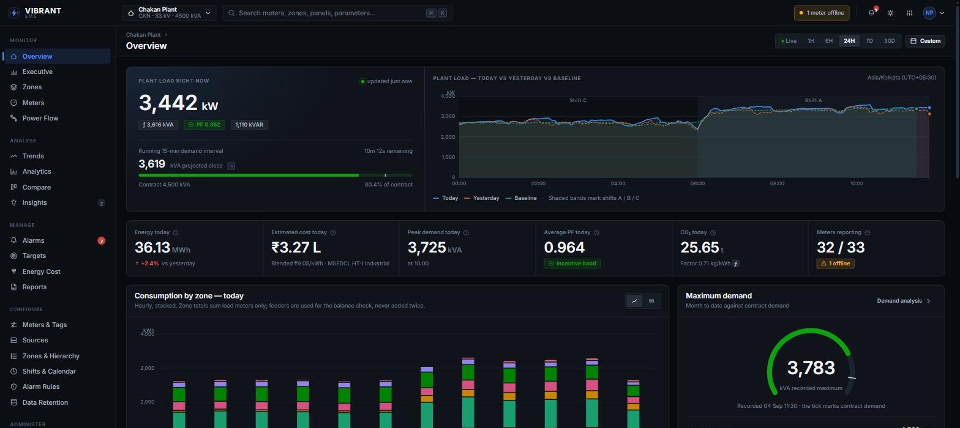Screen dimensions: 960x428
Task: Open Meters & Tags configuration
Action: point(57,325)
